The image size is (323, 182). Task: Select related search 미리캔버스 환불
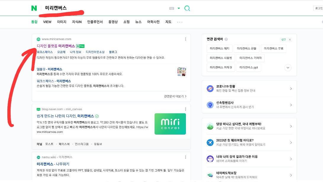point(247,49)
